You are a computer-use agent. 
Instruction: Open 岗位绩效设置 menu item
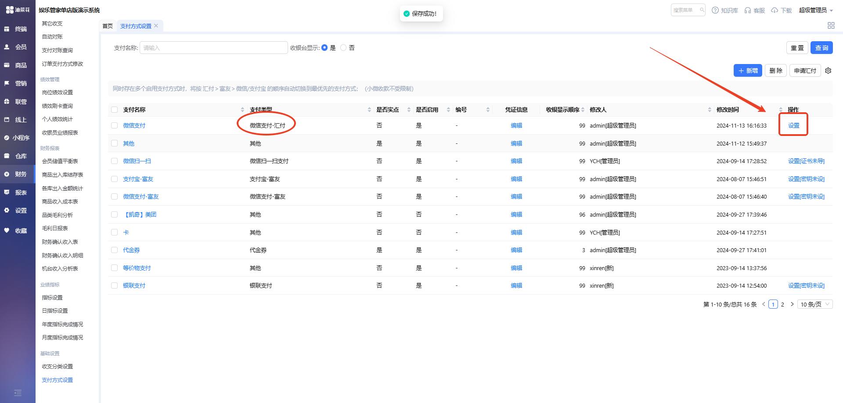point(57,93)
